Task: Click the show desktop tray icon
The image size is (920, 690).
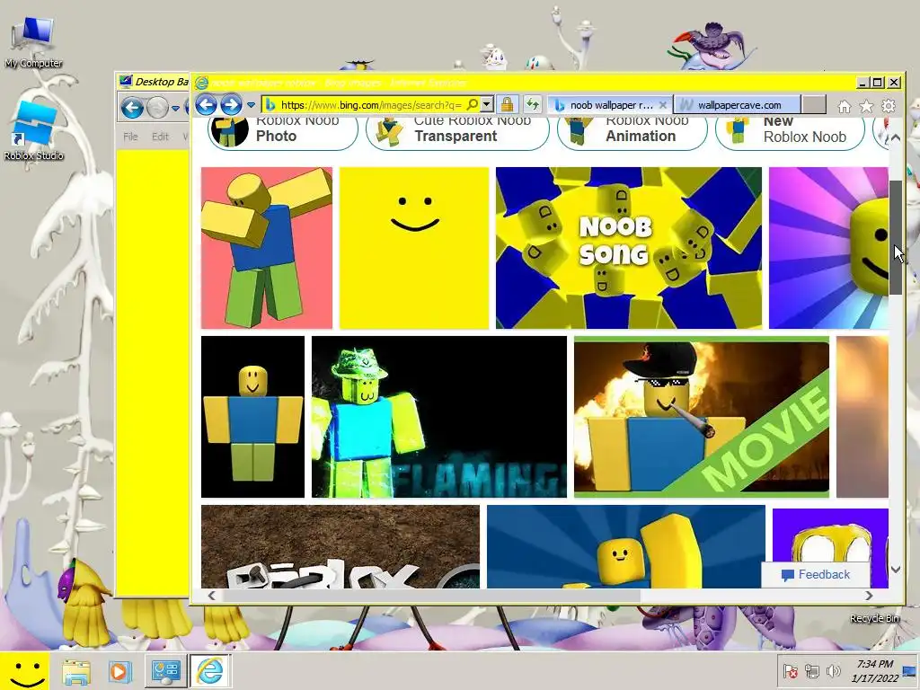Action: 911,670
